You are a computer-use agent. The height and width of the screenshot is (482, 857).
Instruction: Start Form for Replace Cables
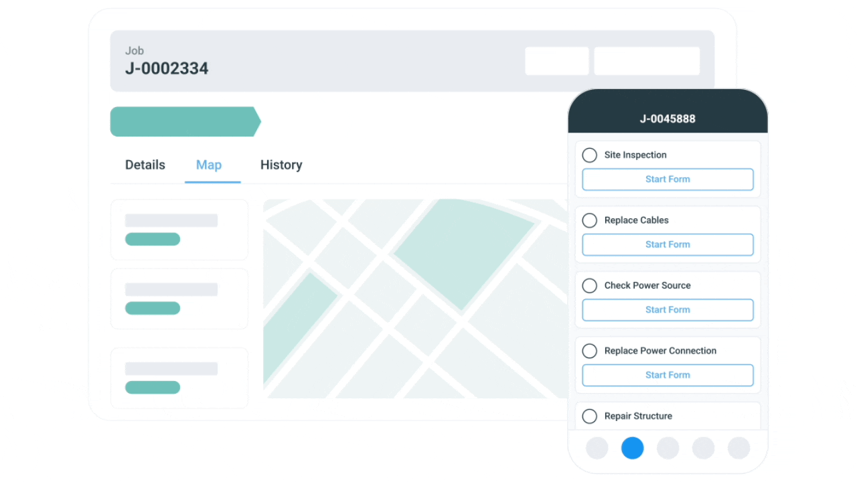[668, 244]
